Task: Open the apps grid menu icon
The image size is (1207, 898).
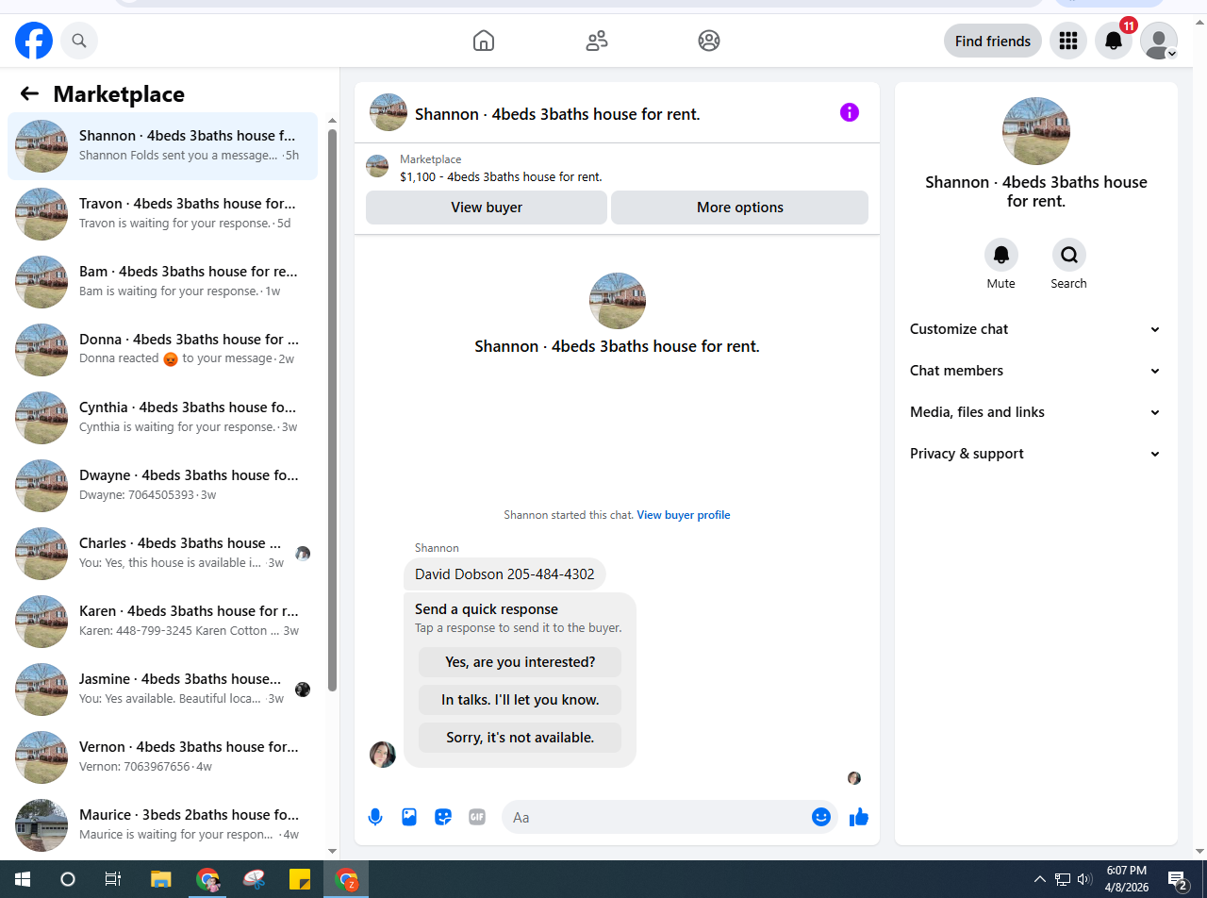Action: (x=1068, y=41)
